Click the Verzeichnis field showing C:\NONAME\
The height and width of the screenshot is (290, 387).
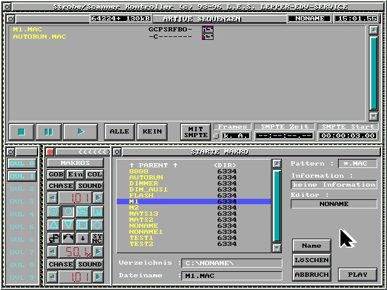[x=232, y=263]
